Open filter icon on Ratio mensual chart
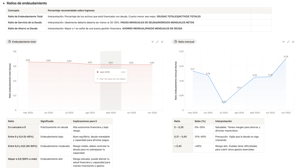The image size is (297, 168). tap(283, 42)
